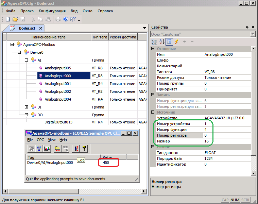Click the Тип данных FLOAT value
The height and width of the screenshot is (204, 258).
[227, 153]
